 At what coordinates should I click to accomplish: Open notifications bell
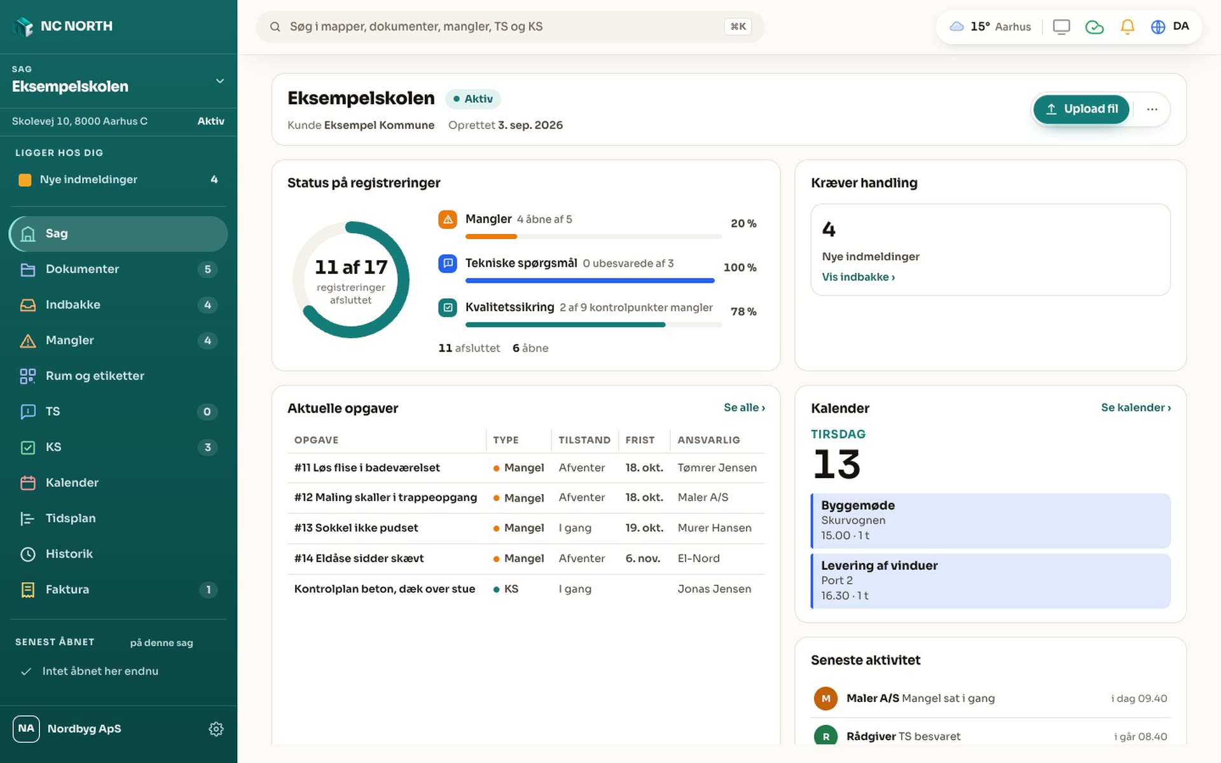pyautogui.click(x=1128, y=27)
